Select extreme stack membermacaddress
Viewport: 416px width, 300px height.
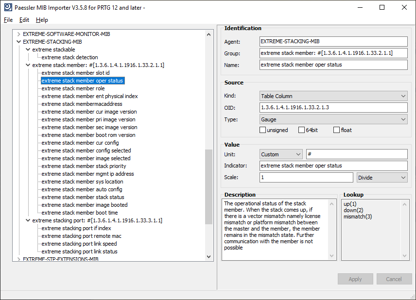coord(82,104)
